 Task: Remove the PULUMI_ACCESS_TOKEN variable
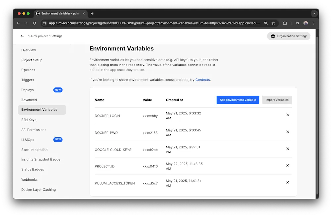[x=287, y=182]
